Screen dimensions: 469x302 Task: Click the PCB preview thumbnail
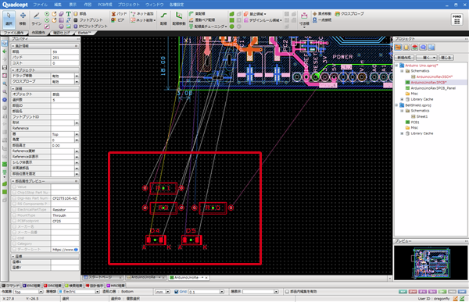(431, 263)
